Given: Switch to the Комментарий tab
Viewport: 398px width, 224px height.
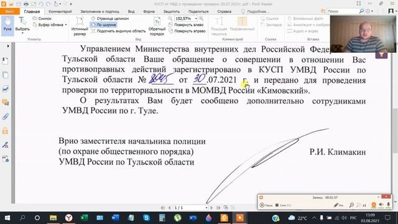Looking at the screenshot, I should (60, 11).
